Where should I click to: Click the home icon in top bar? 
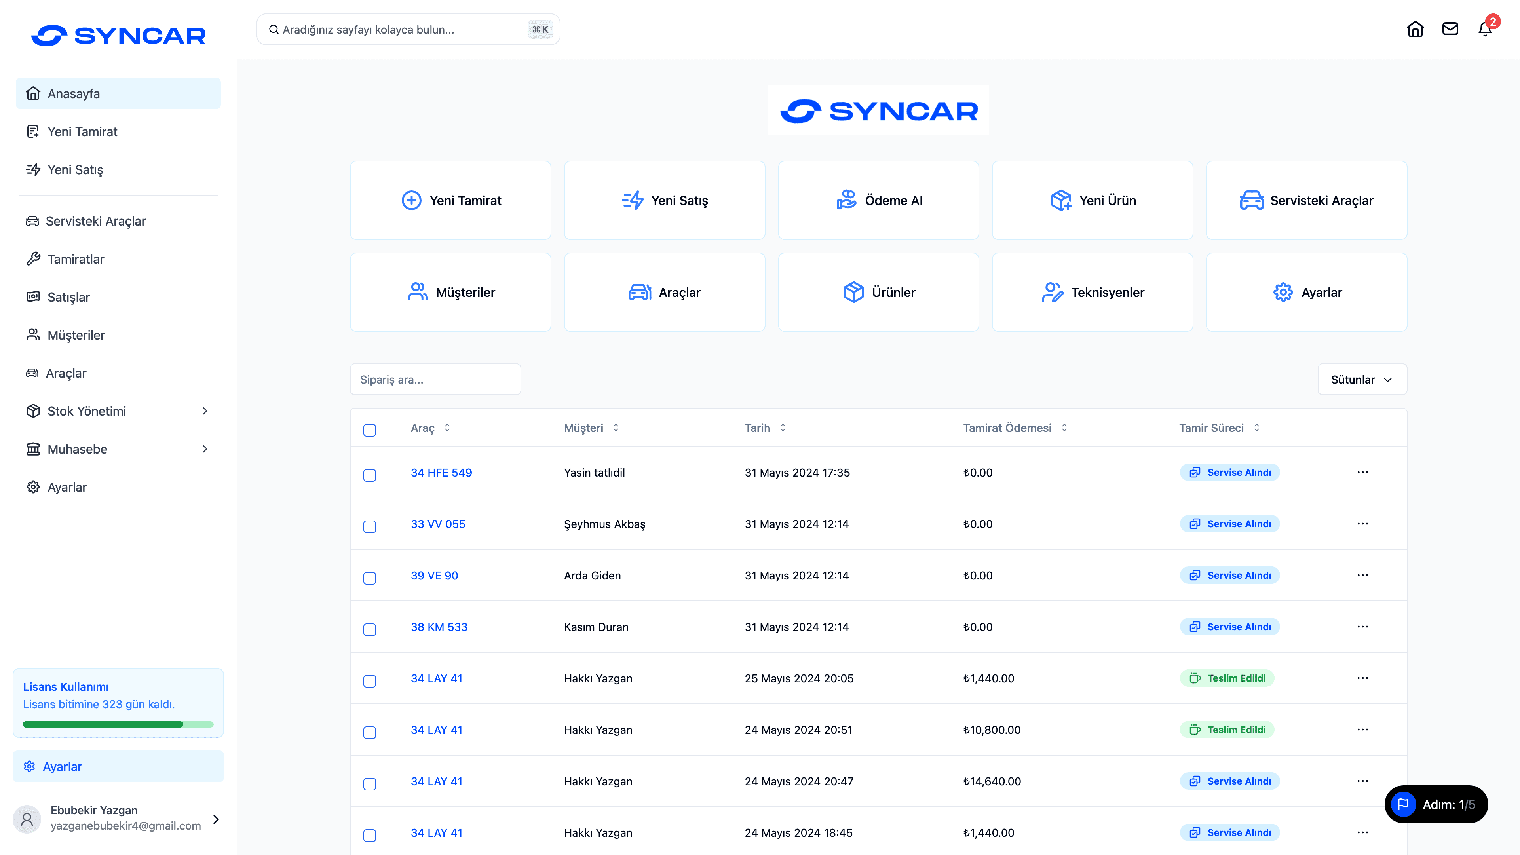click(x=1415, y=29)
